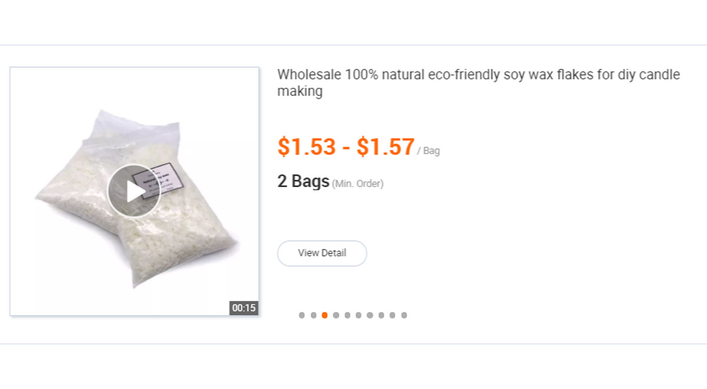
Task: Click the 00:15 video duration badge
Action: coord(244,308)
